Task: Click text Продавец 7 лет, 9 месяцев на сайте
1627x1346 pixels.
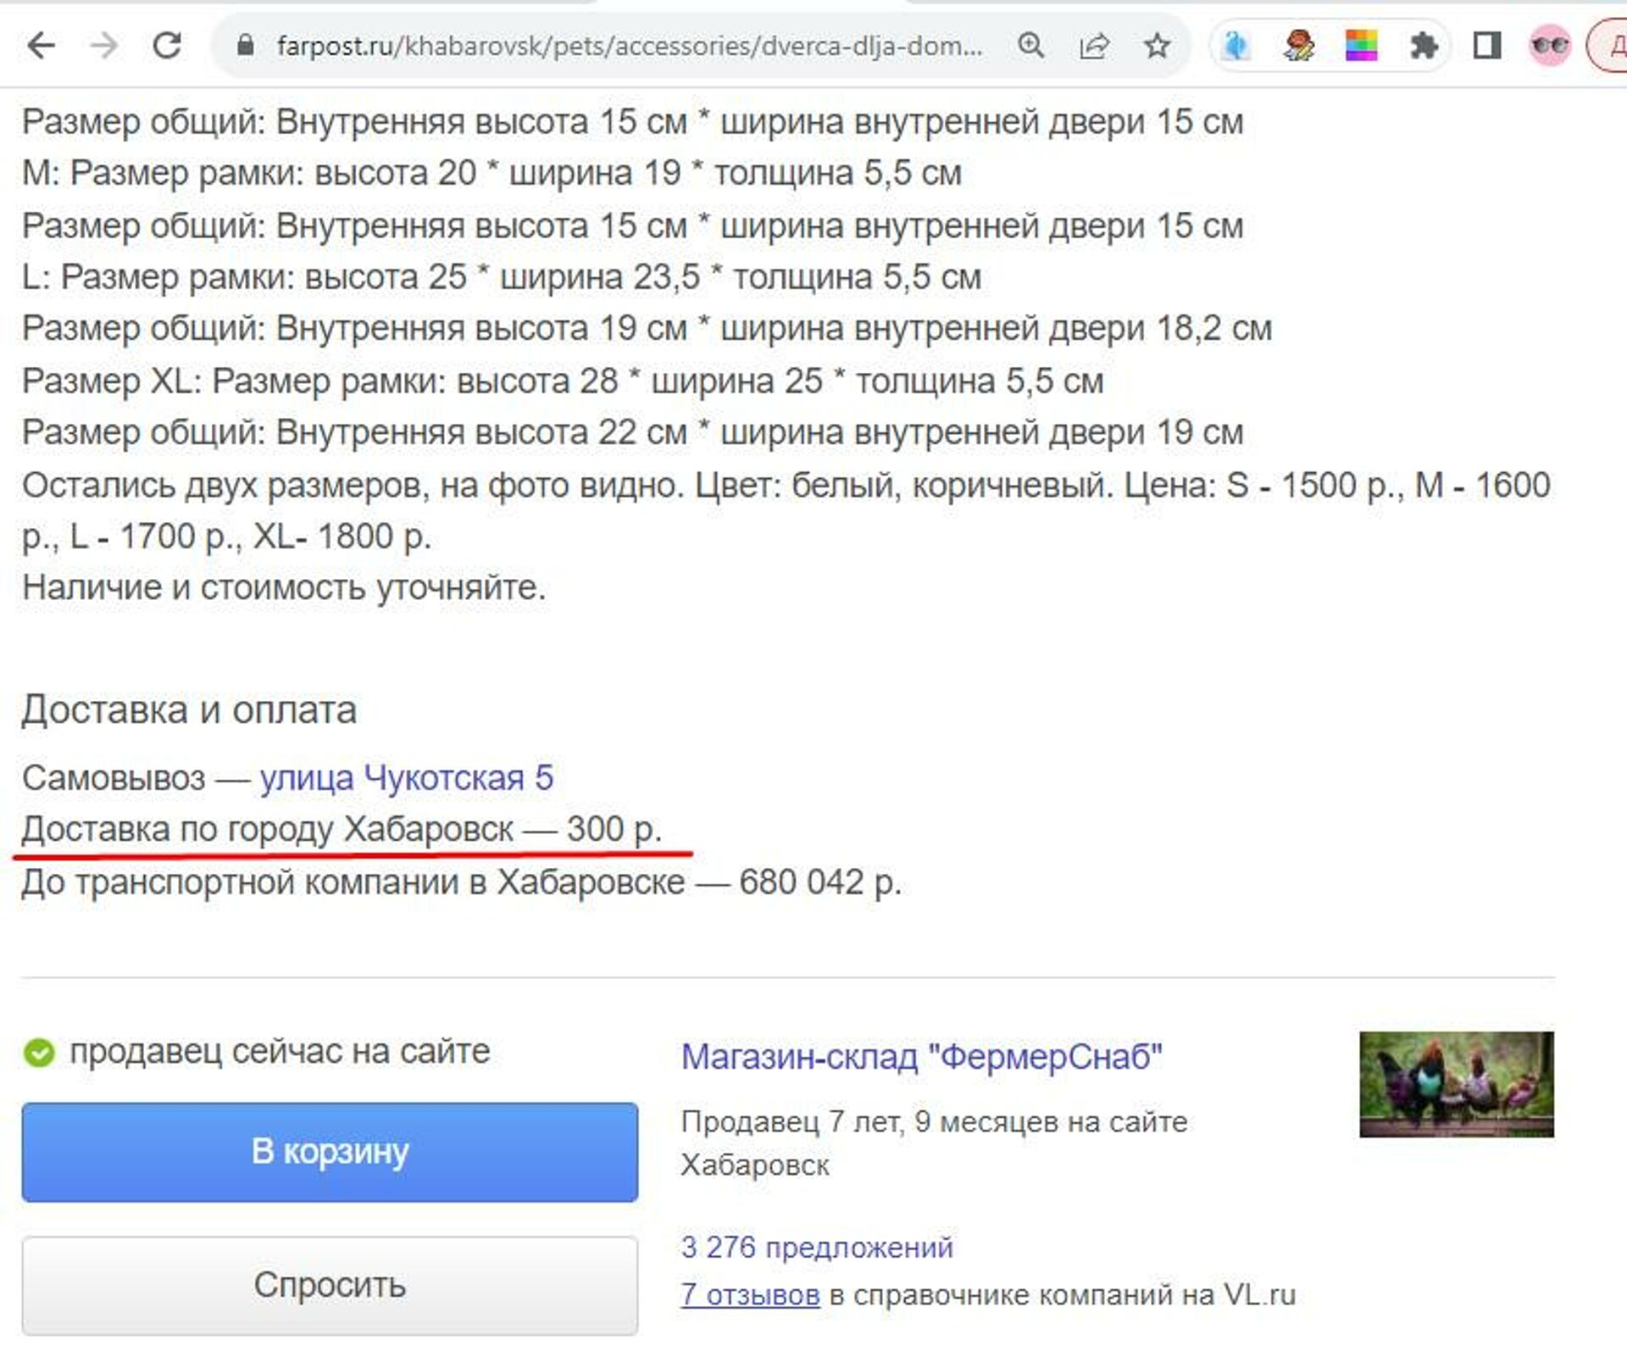Action: [934, 1122]
